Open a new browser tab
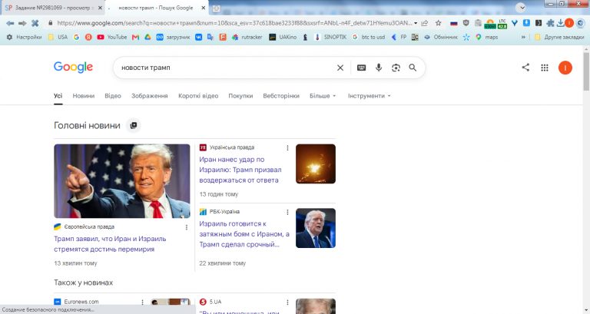Screen dimensions: 590x314 pyautogui.click(x=217, y=8)
